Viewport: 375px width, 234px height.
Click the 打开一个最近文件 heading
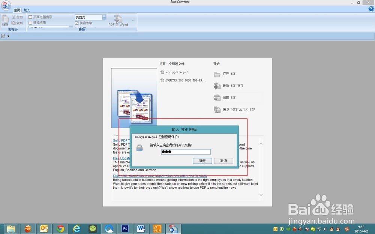pos(172,64)
